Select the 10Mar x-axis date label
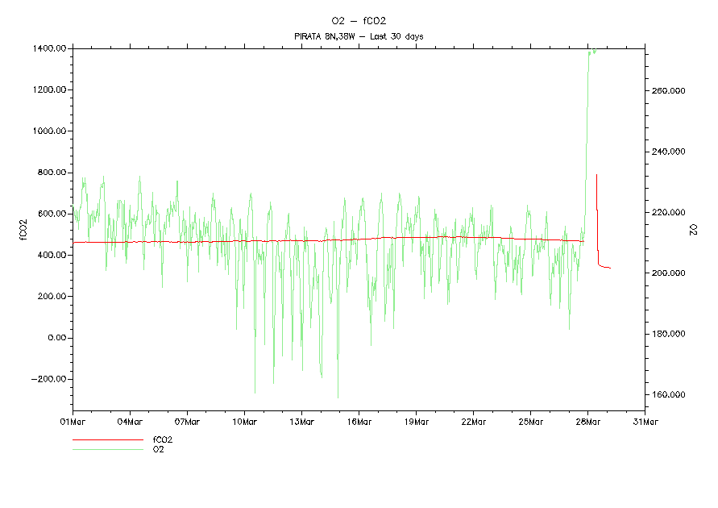The height and width of the screenshot is (508, 718). [244, 421]
